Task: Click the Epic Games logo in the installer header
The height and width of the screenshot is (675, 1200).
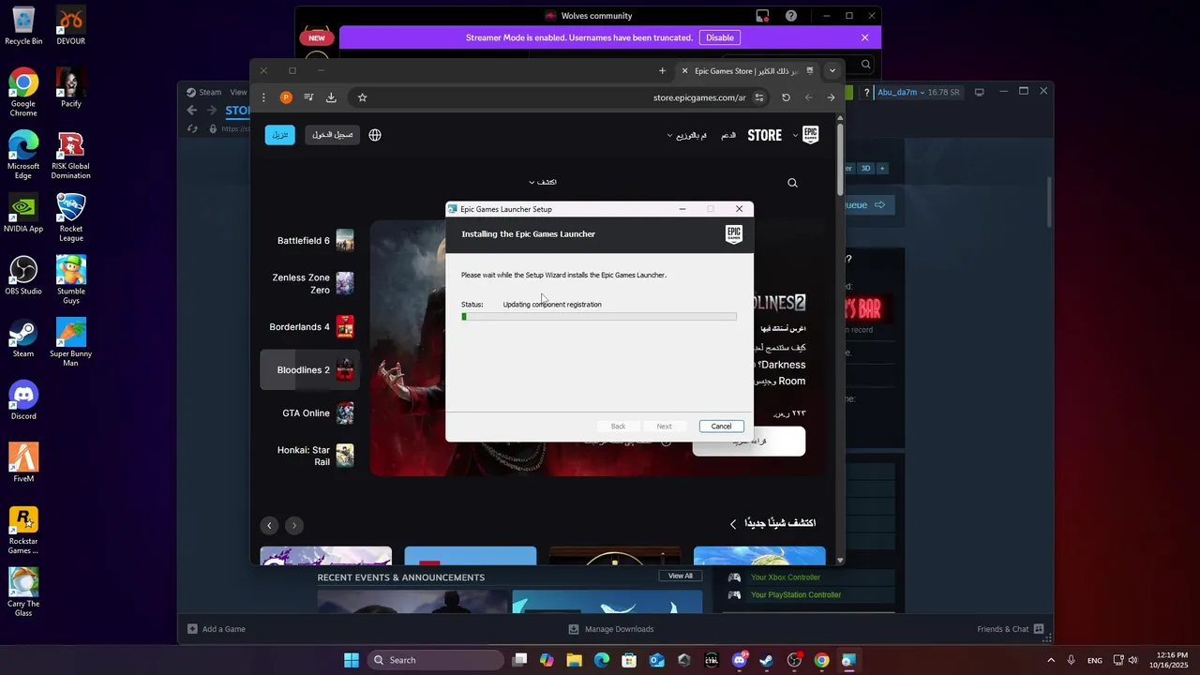Action: [x=733, y=234]
